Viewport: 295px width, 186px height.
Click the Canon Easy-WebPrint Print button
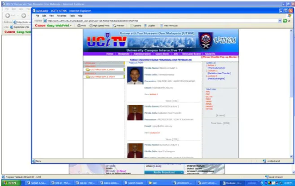click(82, 26)
